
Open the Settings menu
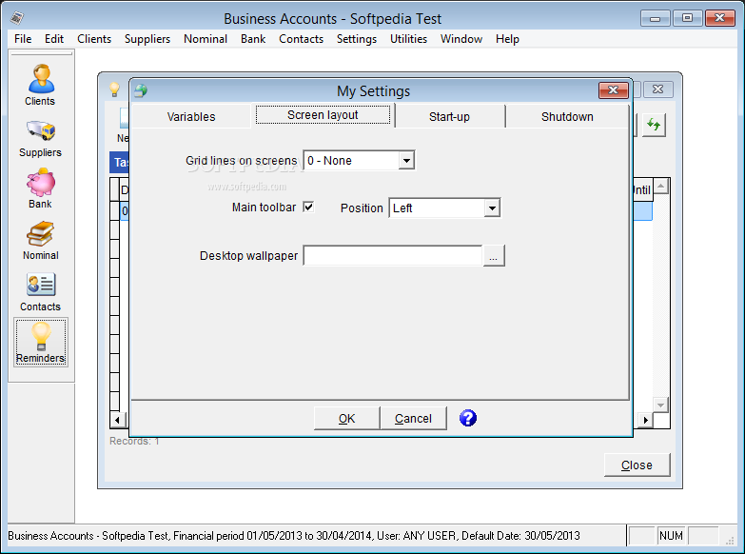click(357, 39)
